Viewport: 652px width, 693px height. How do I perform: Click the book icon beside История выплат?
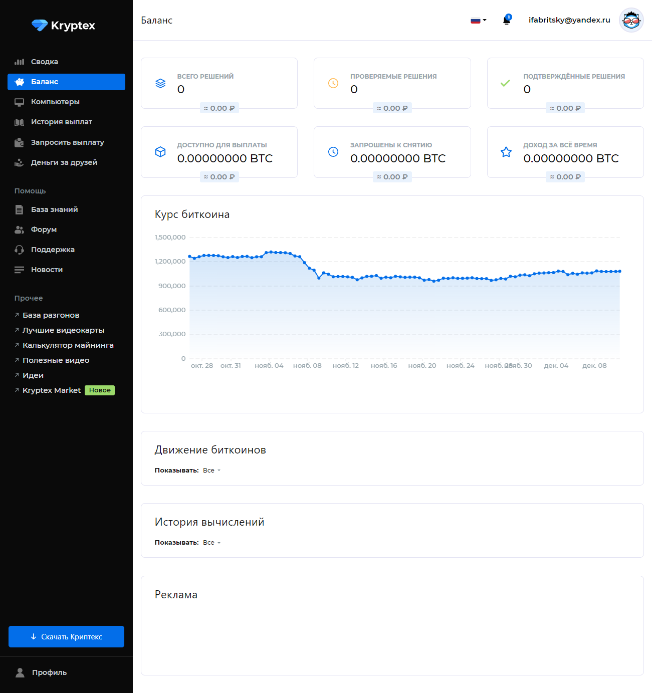[20, 122]
